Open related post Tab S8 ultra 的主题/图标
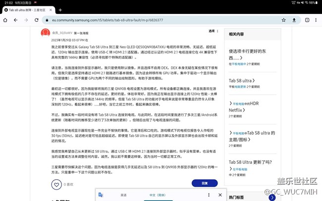This screenshot has width=322, height=201. coord(252,136)
